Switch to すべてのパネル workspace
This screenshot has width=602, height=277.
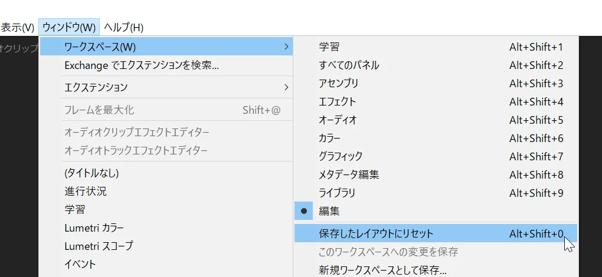436,65
